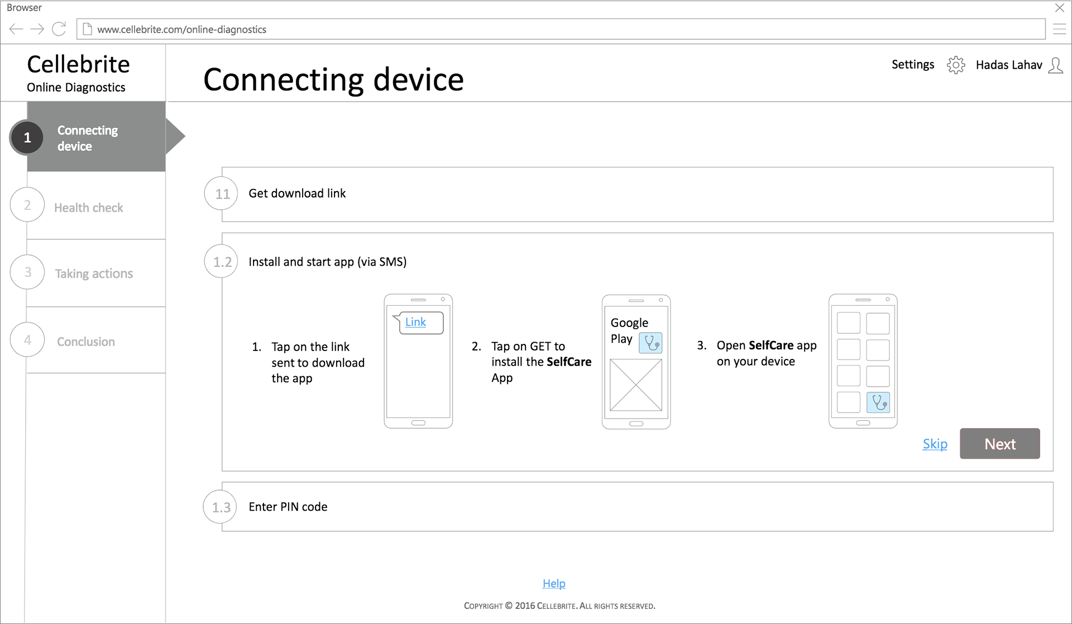Open the Settings gear icon

point(955,65)
